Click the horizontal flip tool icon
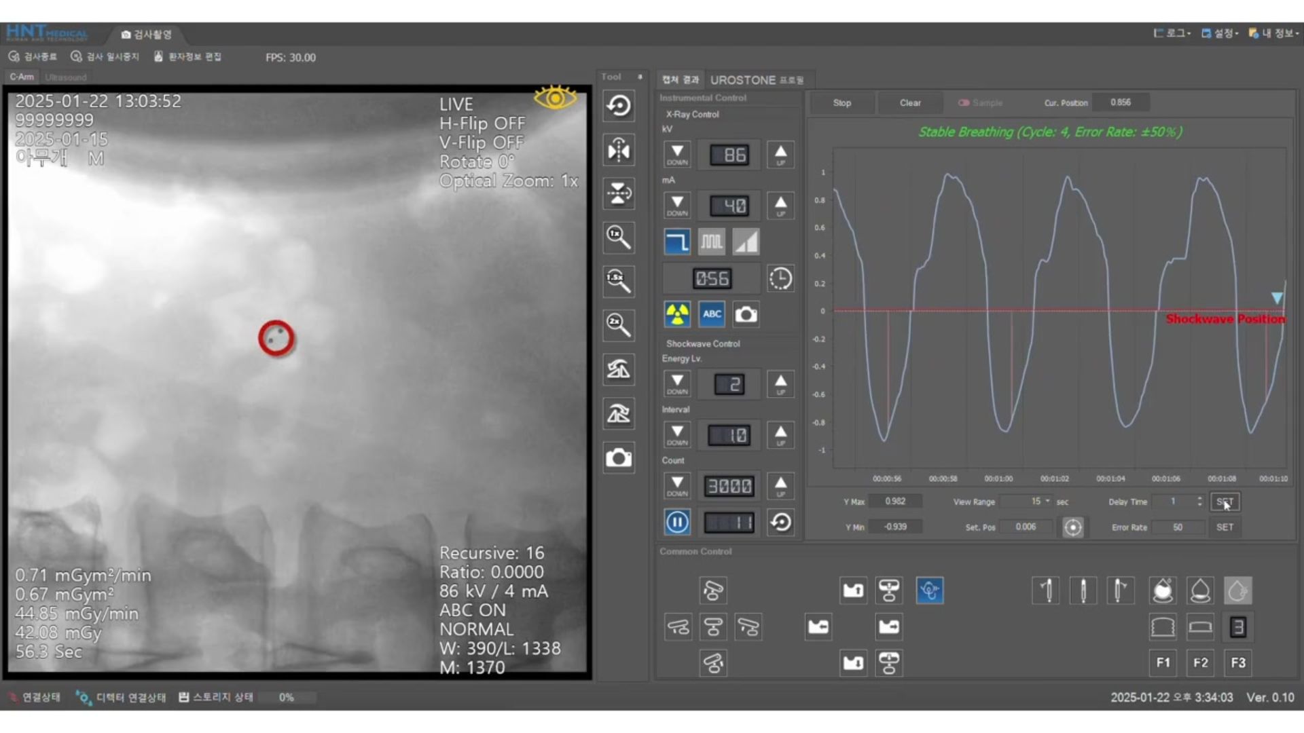Screen dimensions: 1304x733 (618, 150)
